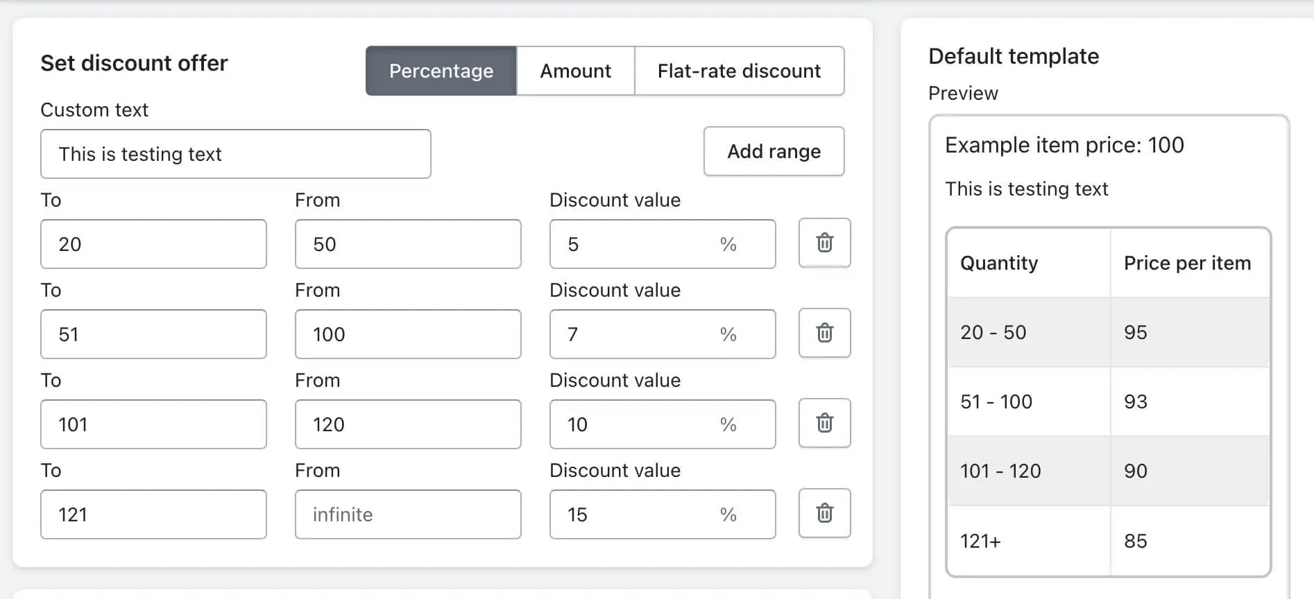Viewport: 1314px width, 599px height.
Task: Click the price cell showing 93
Action: (1190, 401)
